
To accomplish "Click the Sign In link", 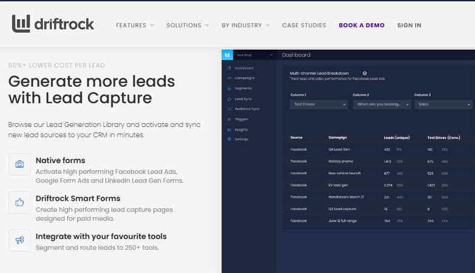I will (409, 25).
